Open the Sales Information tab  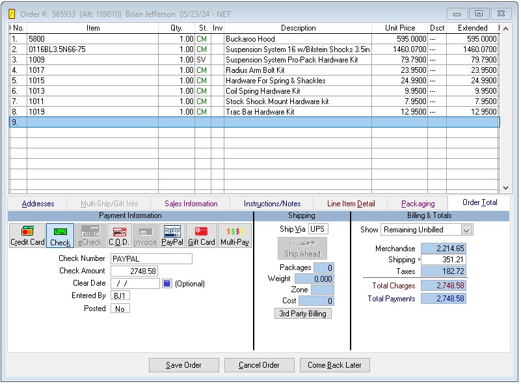[191, 204]
